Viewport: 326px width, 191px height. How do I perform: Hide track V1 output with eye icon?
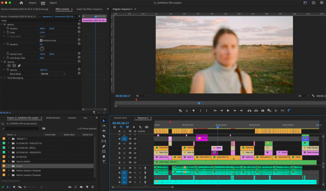click(x=135, y=162)
